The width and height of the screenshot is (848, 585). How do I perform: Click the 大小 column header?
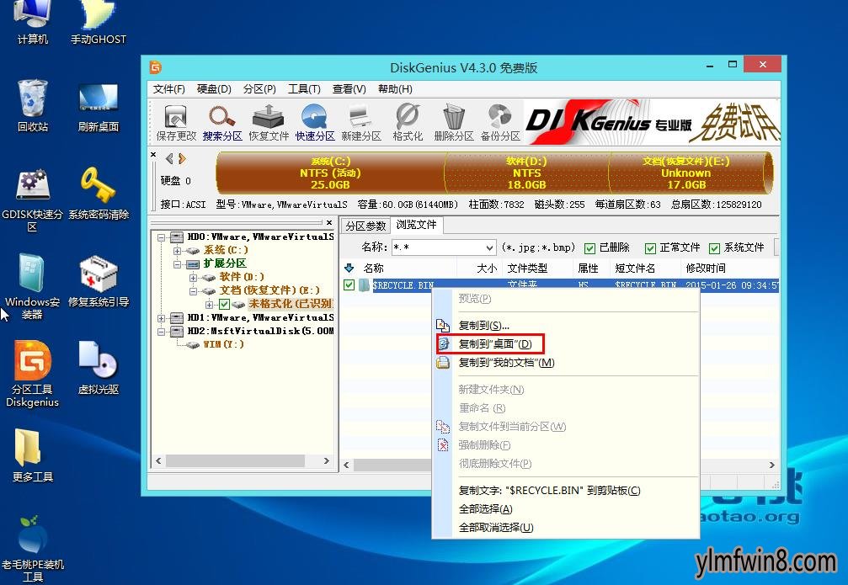click(480, 269)
